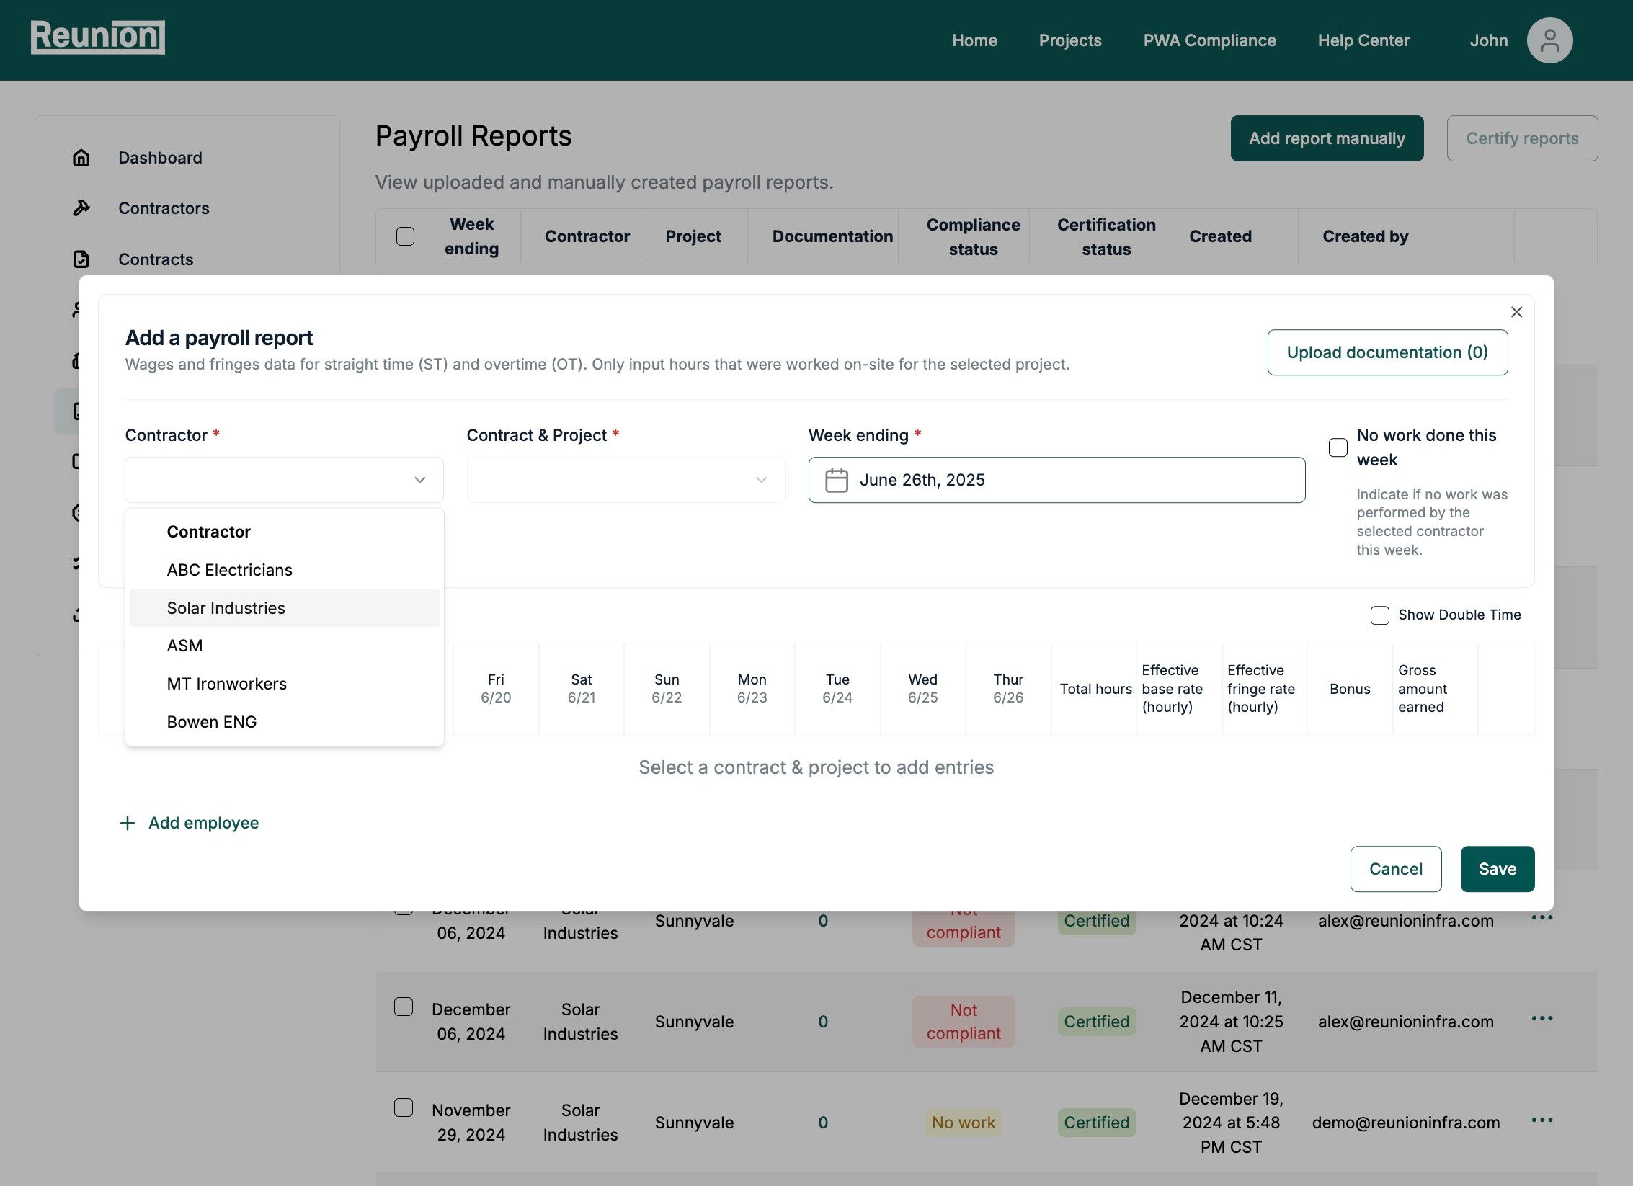Screen dimensions: 1633x1186
Task: Click the Contracts document icon
Action: coord(81,259)
